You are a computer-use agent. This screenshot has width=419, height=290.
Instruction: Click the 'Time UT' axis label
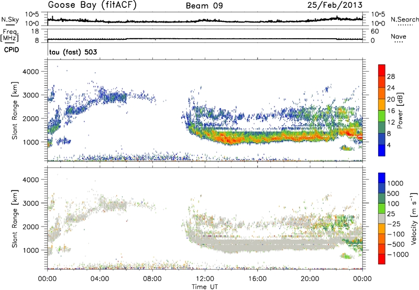pos(205,287)
